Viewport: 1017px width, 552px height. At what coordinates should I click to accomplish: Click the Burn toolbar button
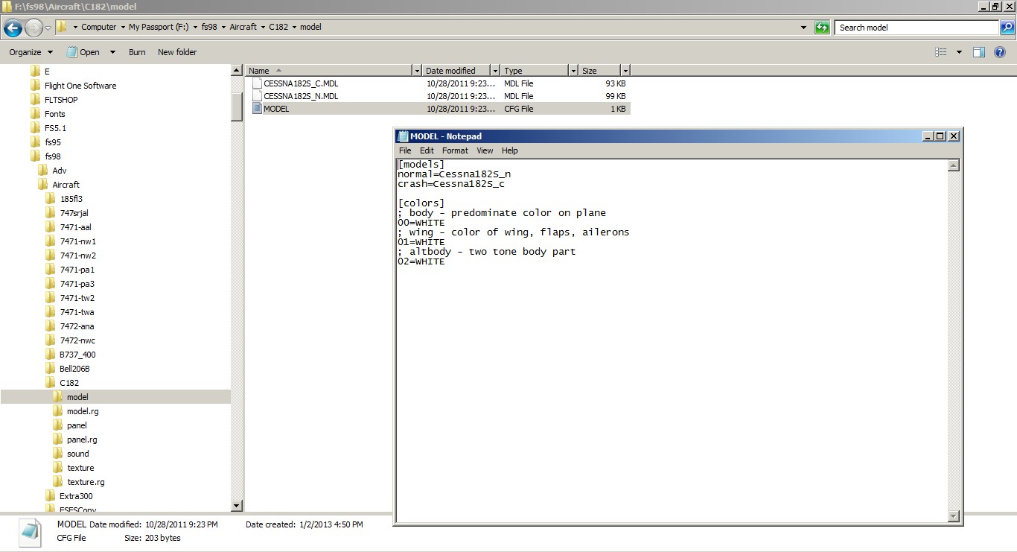[x=137, y=52]
